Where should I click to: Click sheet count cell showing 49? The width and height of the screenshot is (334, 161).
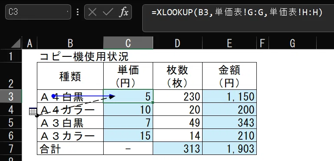coord(177,122)
